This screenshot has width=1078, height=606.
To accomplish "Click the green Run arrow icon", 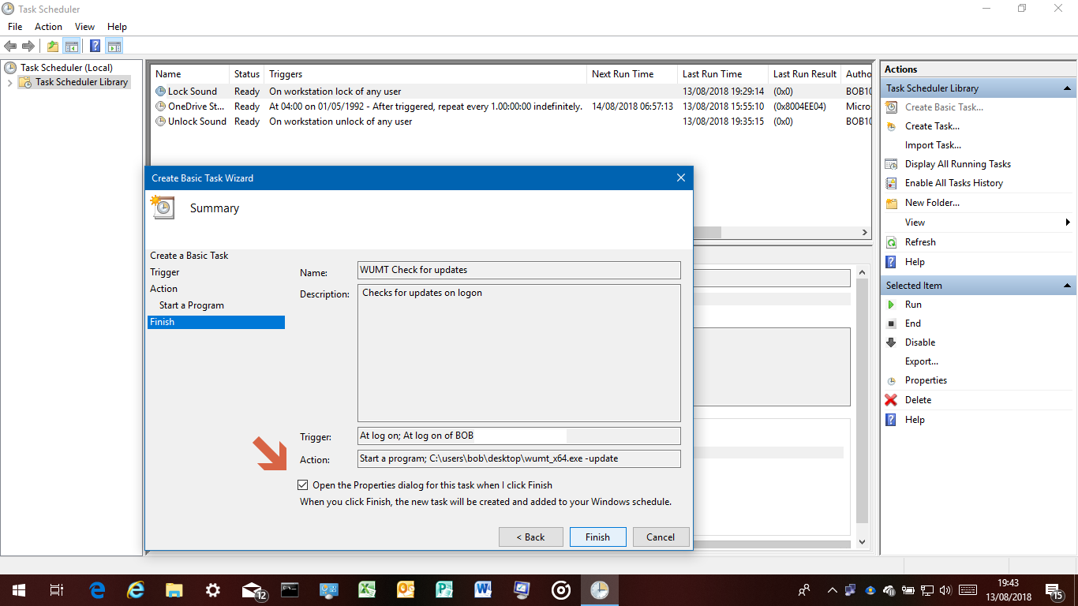I will (x=891, y=305).
